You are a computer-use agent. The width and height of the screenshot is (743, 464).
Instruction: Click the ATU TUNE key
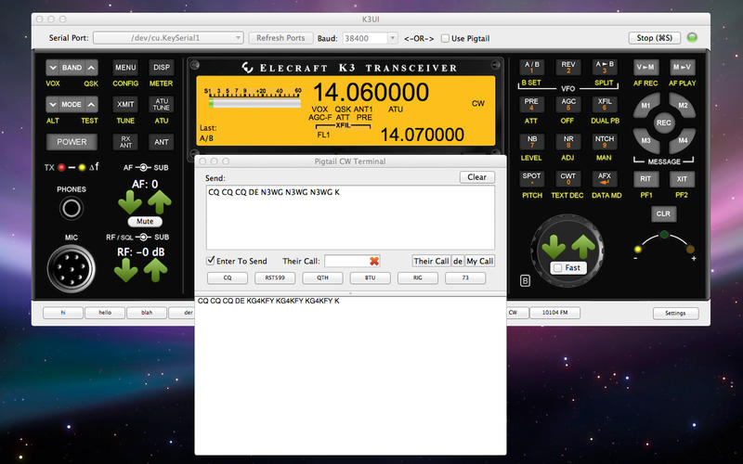(x=162, y=104)
